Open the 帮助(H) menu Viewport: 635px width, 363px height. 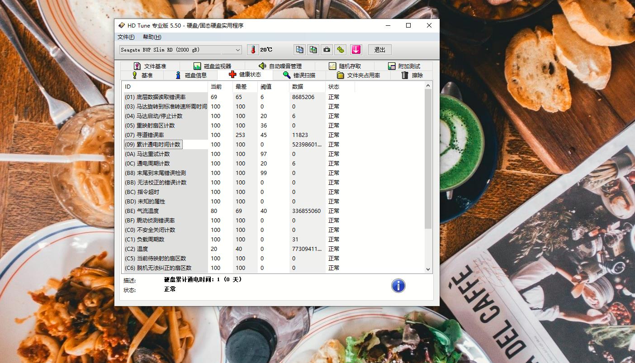(152, 36)
